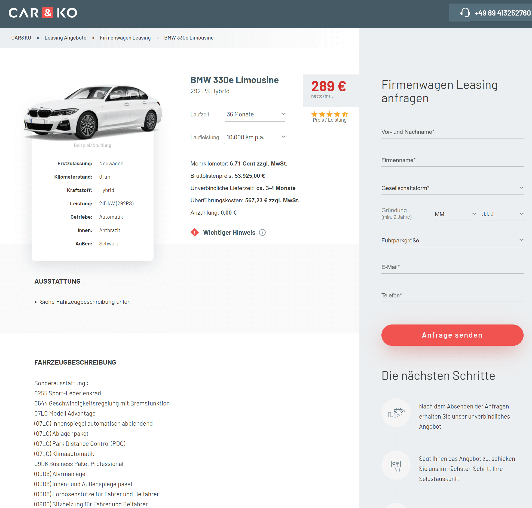Click BMW 330e Limousine breadcrumb link
This screenshot has height=508, width=532.
189,38
